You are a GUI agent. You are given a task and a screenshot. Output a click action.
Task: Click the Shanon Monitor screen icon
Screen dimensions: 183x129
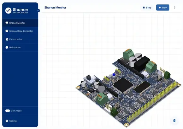tap(7, 23)
